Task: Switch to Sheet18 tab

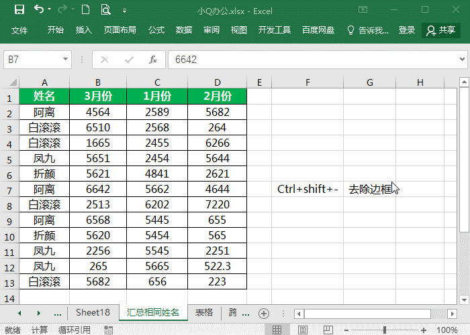Action: [x=93, y=313]
